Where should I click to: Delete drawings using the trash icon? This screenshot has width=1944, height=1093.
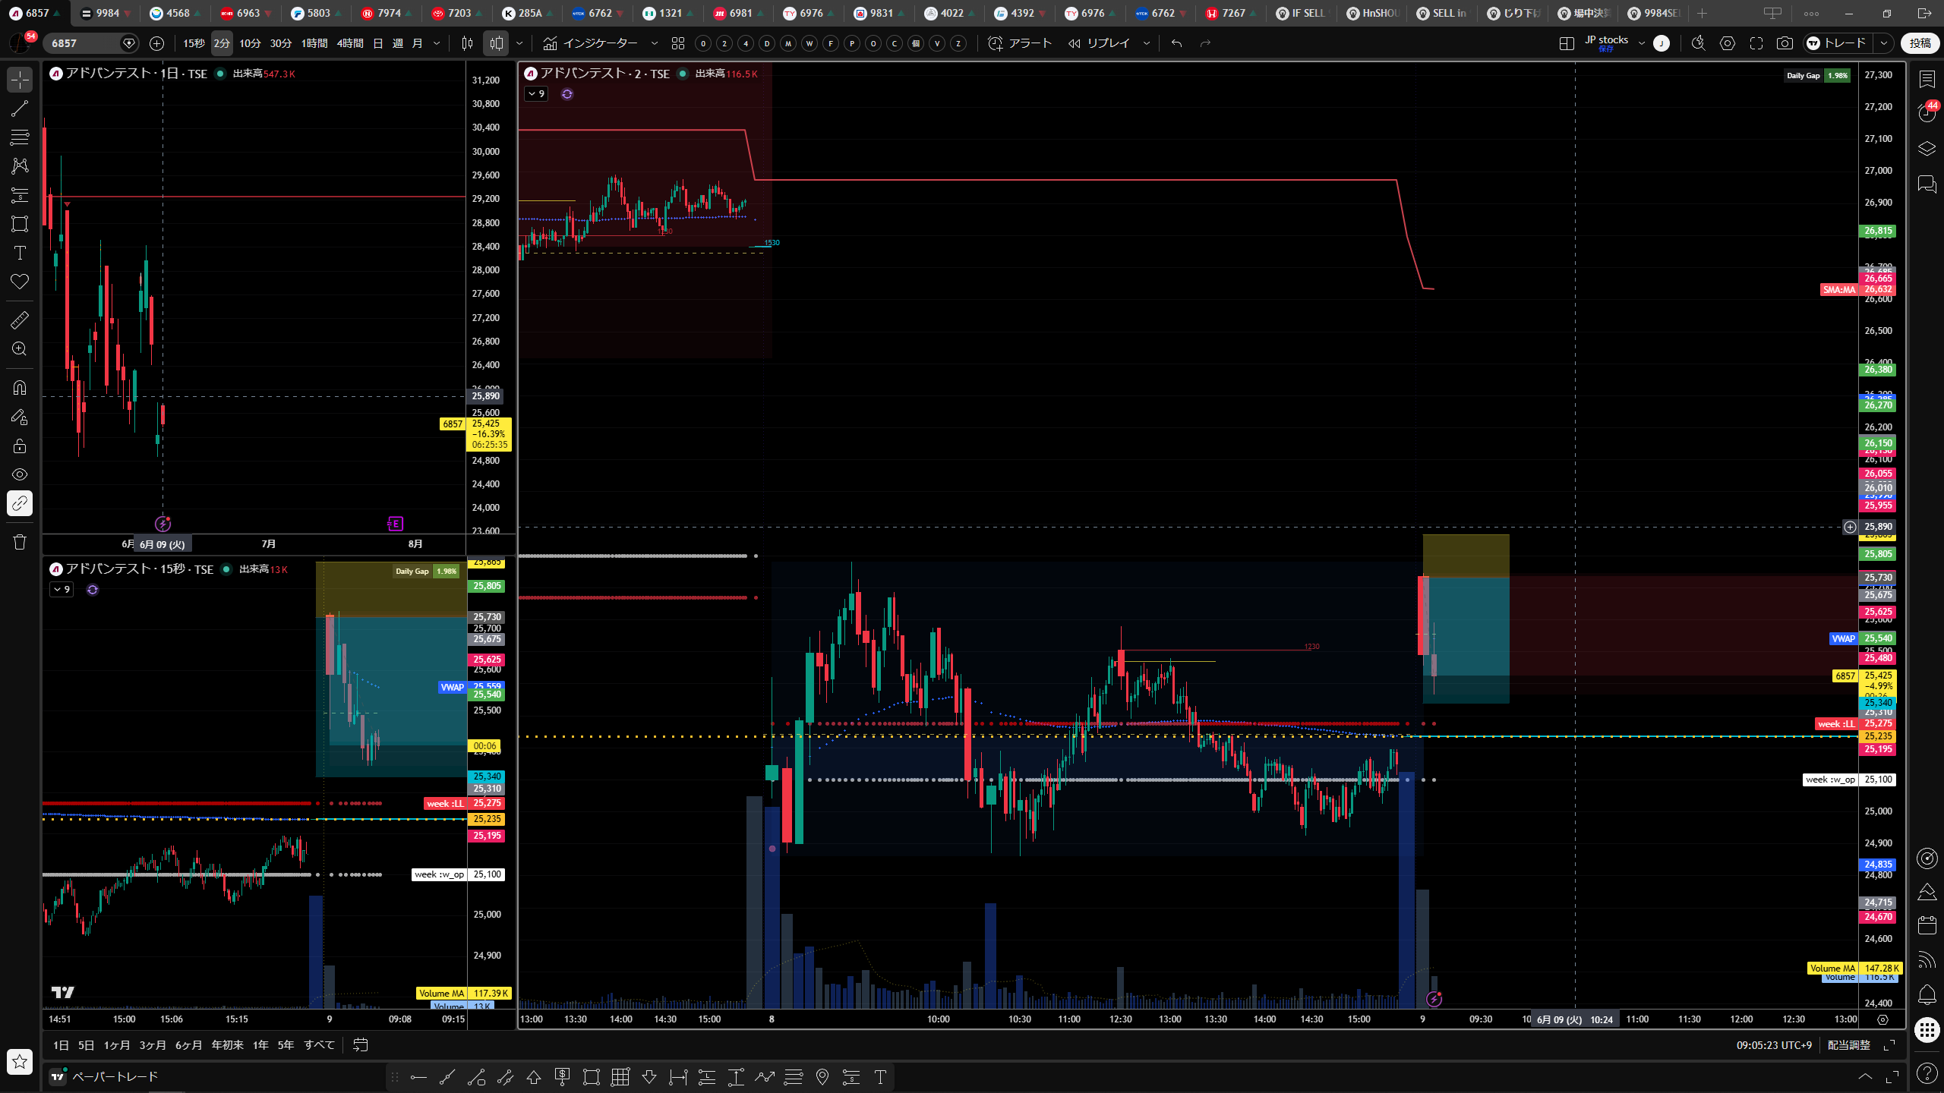point(20,542)
